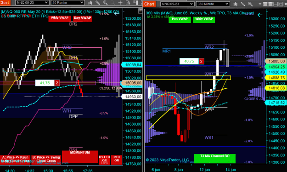Click DR2 level label
The height and width of the screenshot is (172, 287).
point(73,24)
